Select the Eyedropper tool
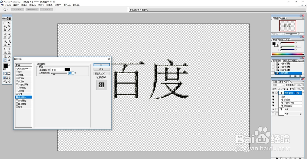Viewport: 307px width, 159px height. point(9,57)
